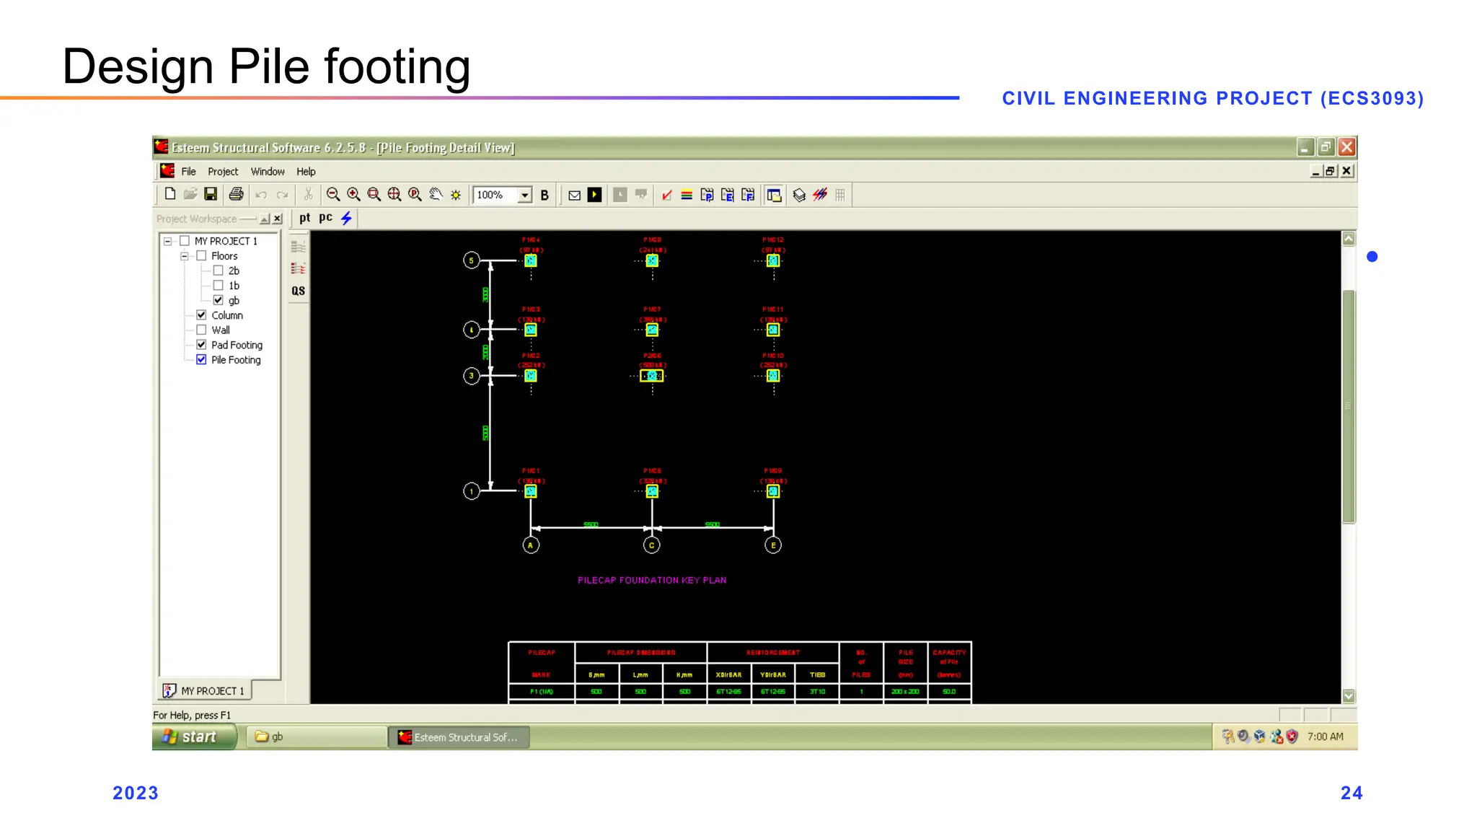Screen dimensions: 1477x831
Task: Select the Zoom Window icon
Action: (x=374, y=194)
